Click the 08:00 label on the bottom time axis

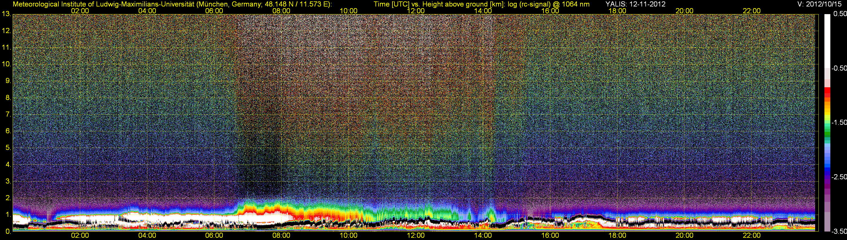281,236
